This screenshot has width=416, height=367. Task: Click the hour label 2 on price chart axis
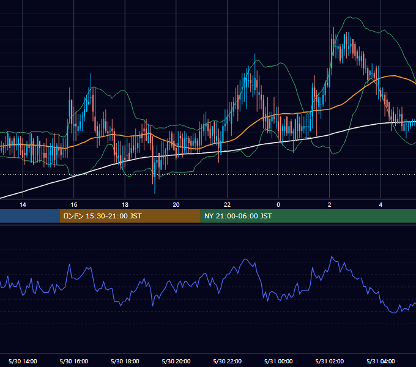pos(330,205)
